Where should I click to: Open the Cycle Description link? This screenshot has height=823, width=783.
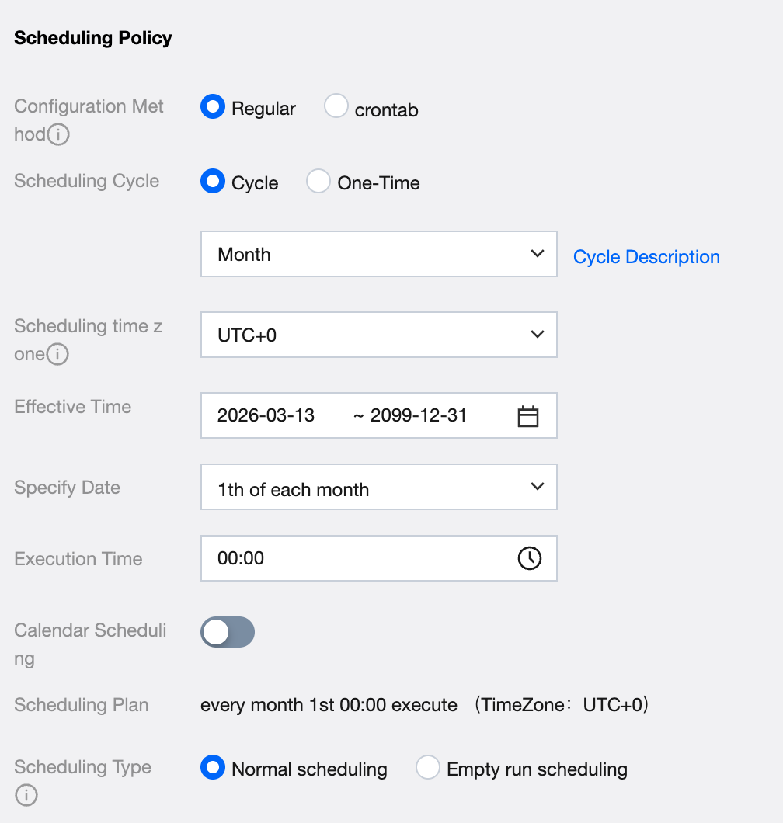646,257
